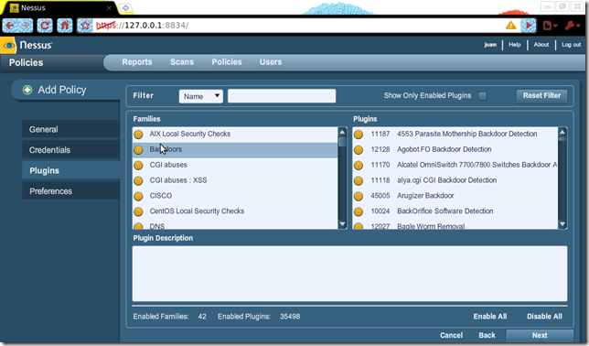Open the Name filter dropdown
This screenshot has height=346, width=589.
201,96
